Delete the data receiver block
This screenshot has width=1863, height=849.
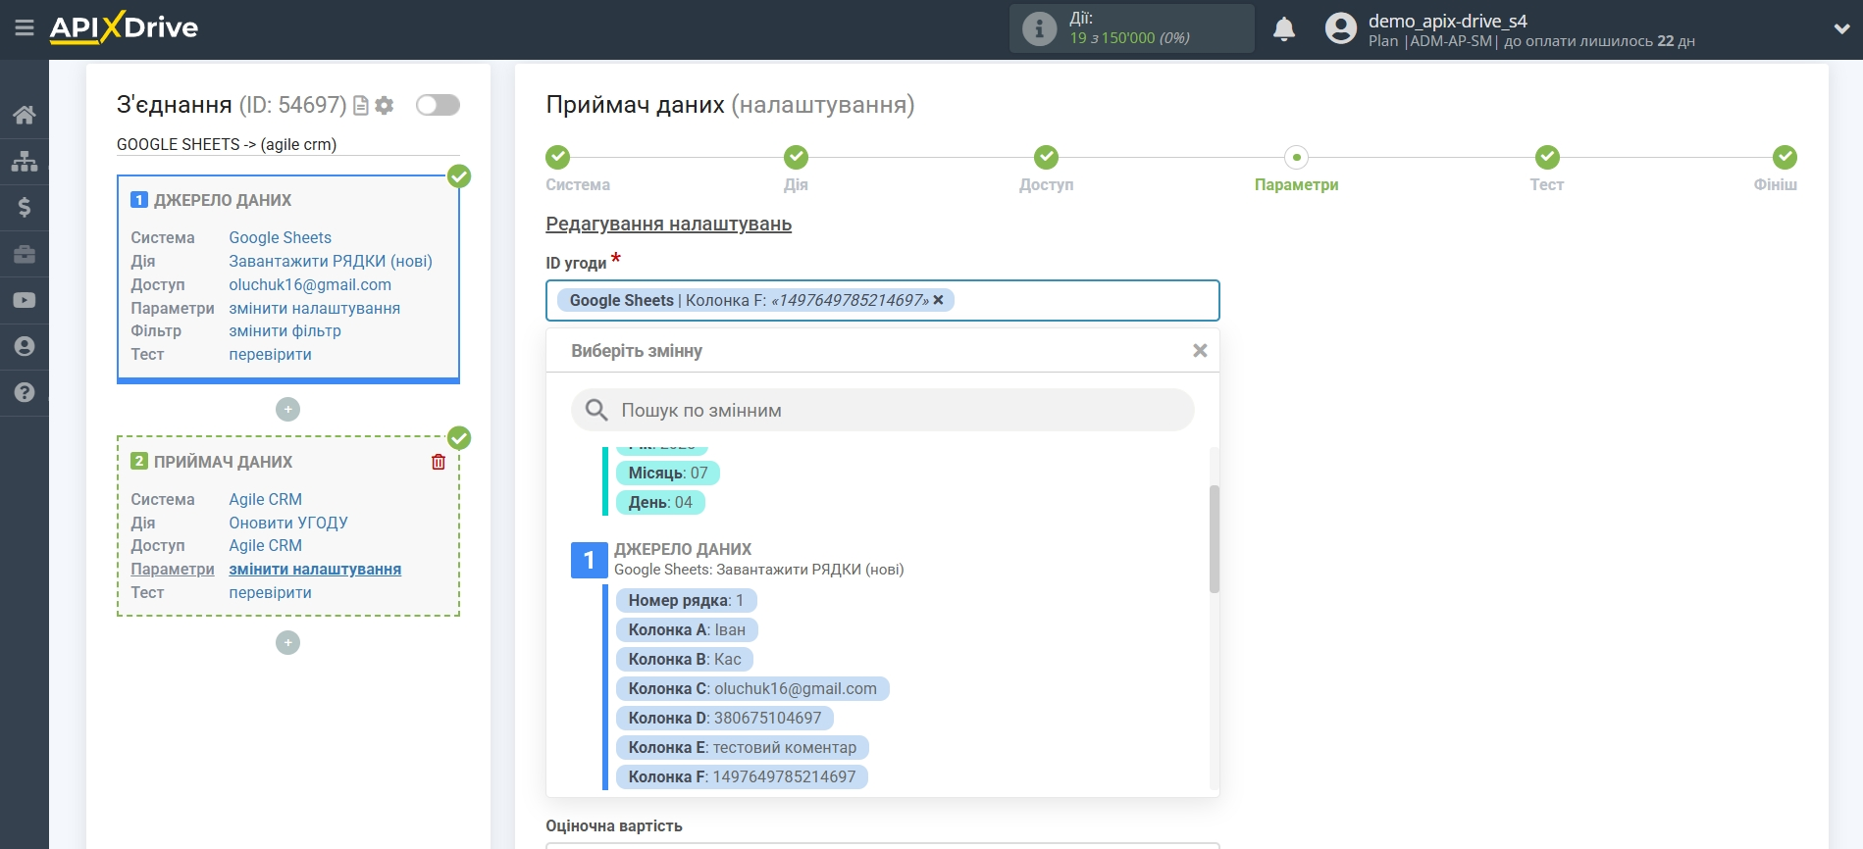click(439, 462)
